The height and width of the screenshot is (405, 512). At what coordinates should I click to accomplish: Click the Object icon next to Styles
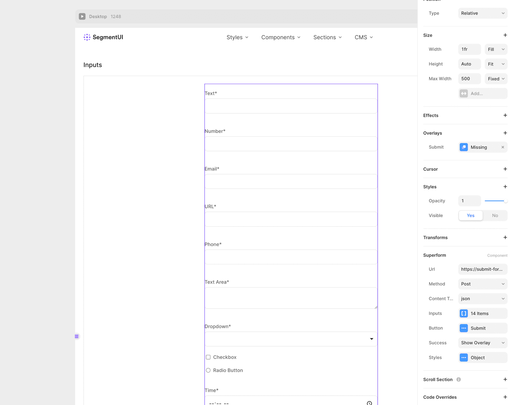(464, 358)
